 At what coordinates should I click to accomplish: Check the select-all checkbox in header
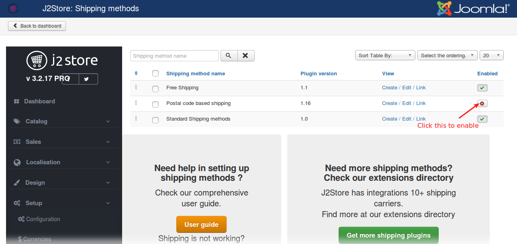click(155, 73)
